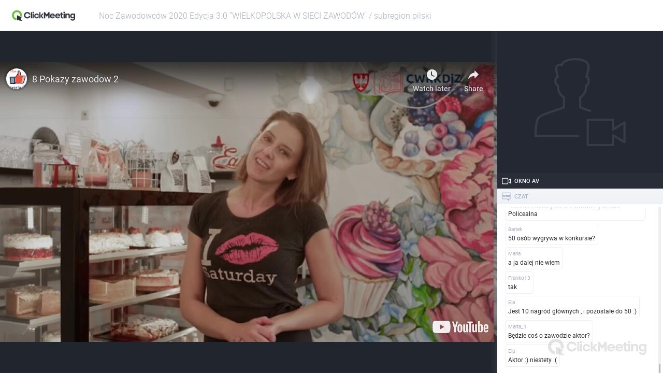Select Franko13's 'tak' chat message
Image resolution: width=663 pixels, height=373 pixels.
point(513,287)
